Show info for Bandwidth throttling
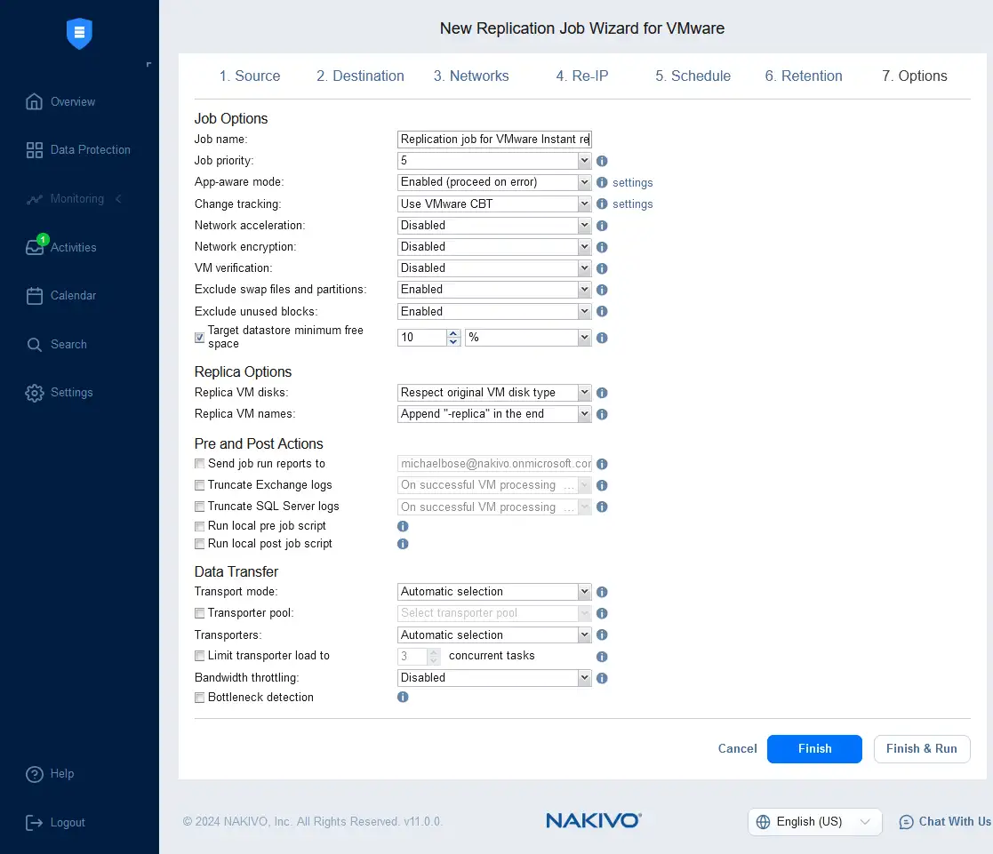This screenshot has width=993, height=854. tap(602, 678)
